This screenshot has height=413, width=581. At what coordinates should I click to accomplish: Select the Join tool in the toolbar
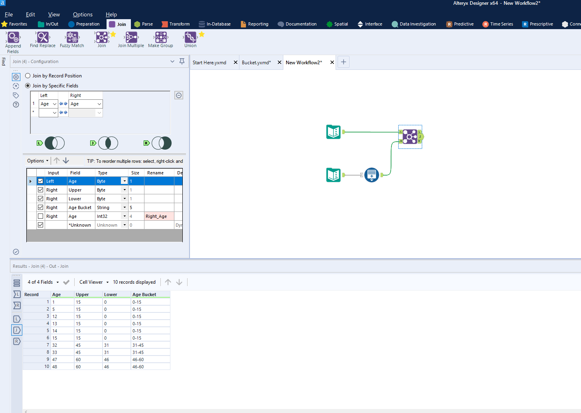[x=101, y=40]
